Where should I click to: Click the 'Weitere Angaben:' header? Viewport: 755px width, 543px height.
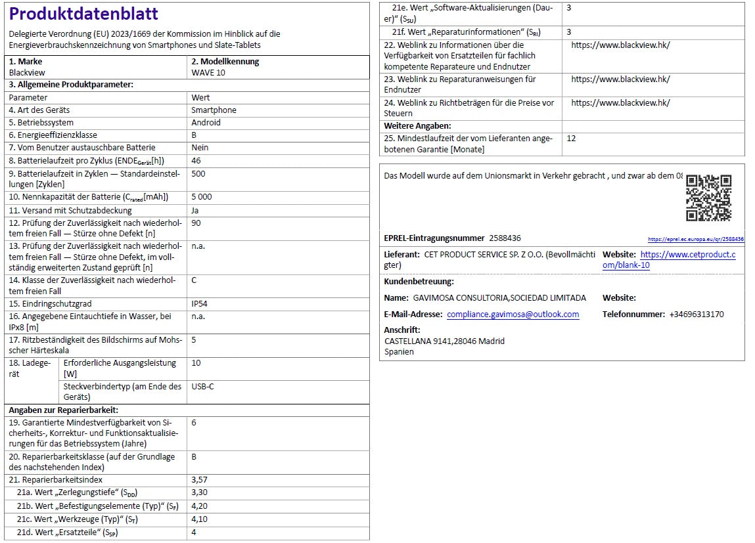point(417,126)
